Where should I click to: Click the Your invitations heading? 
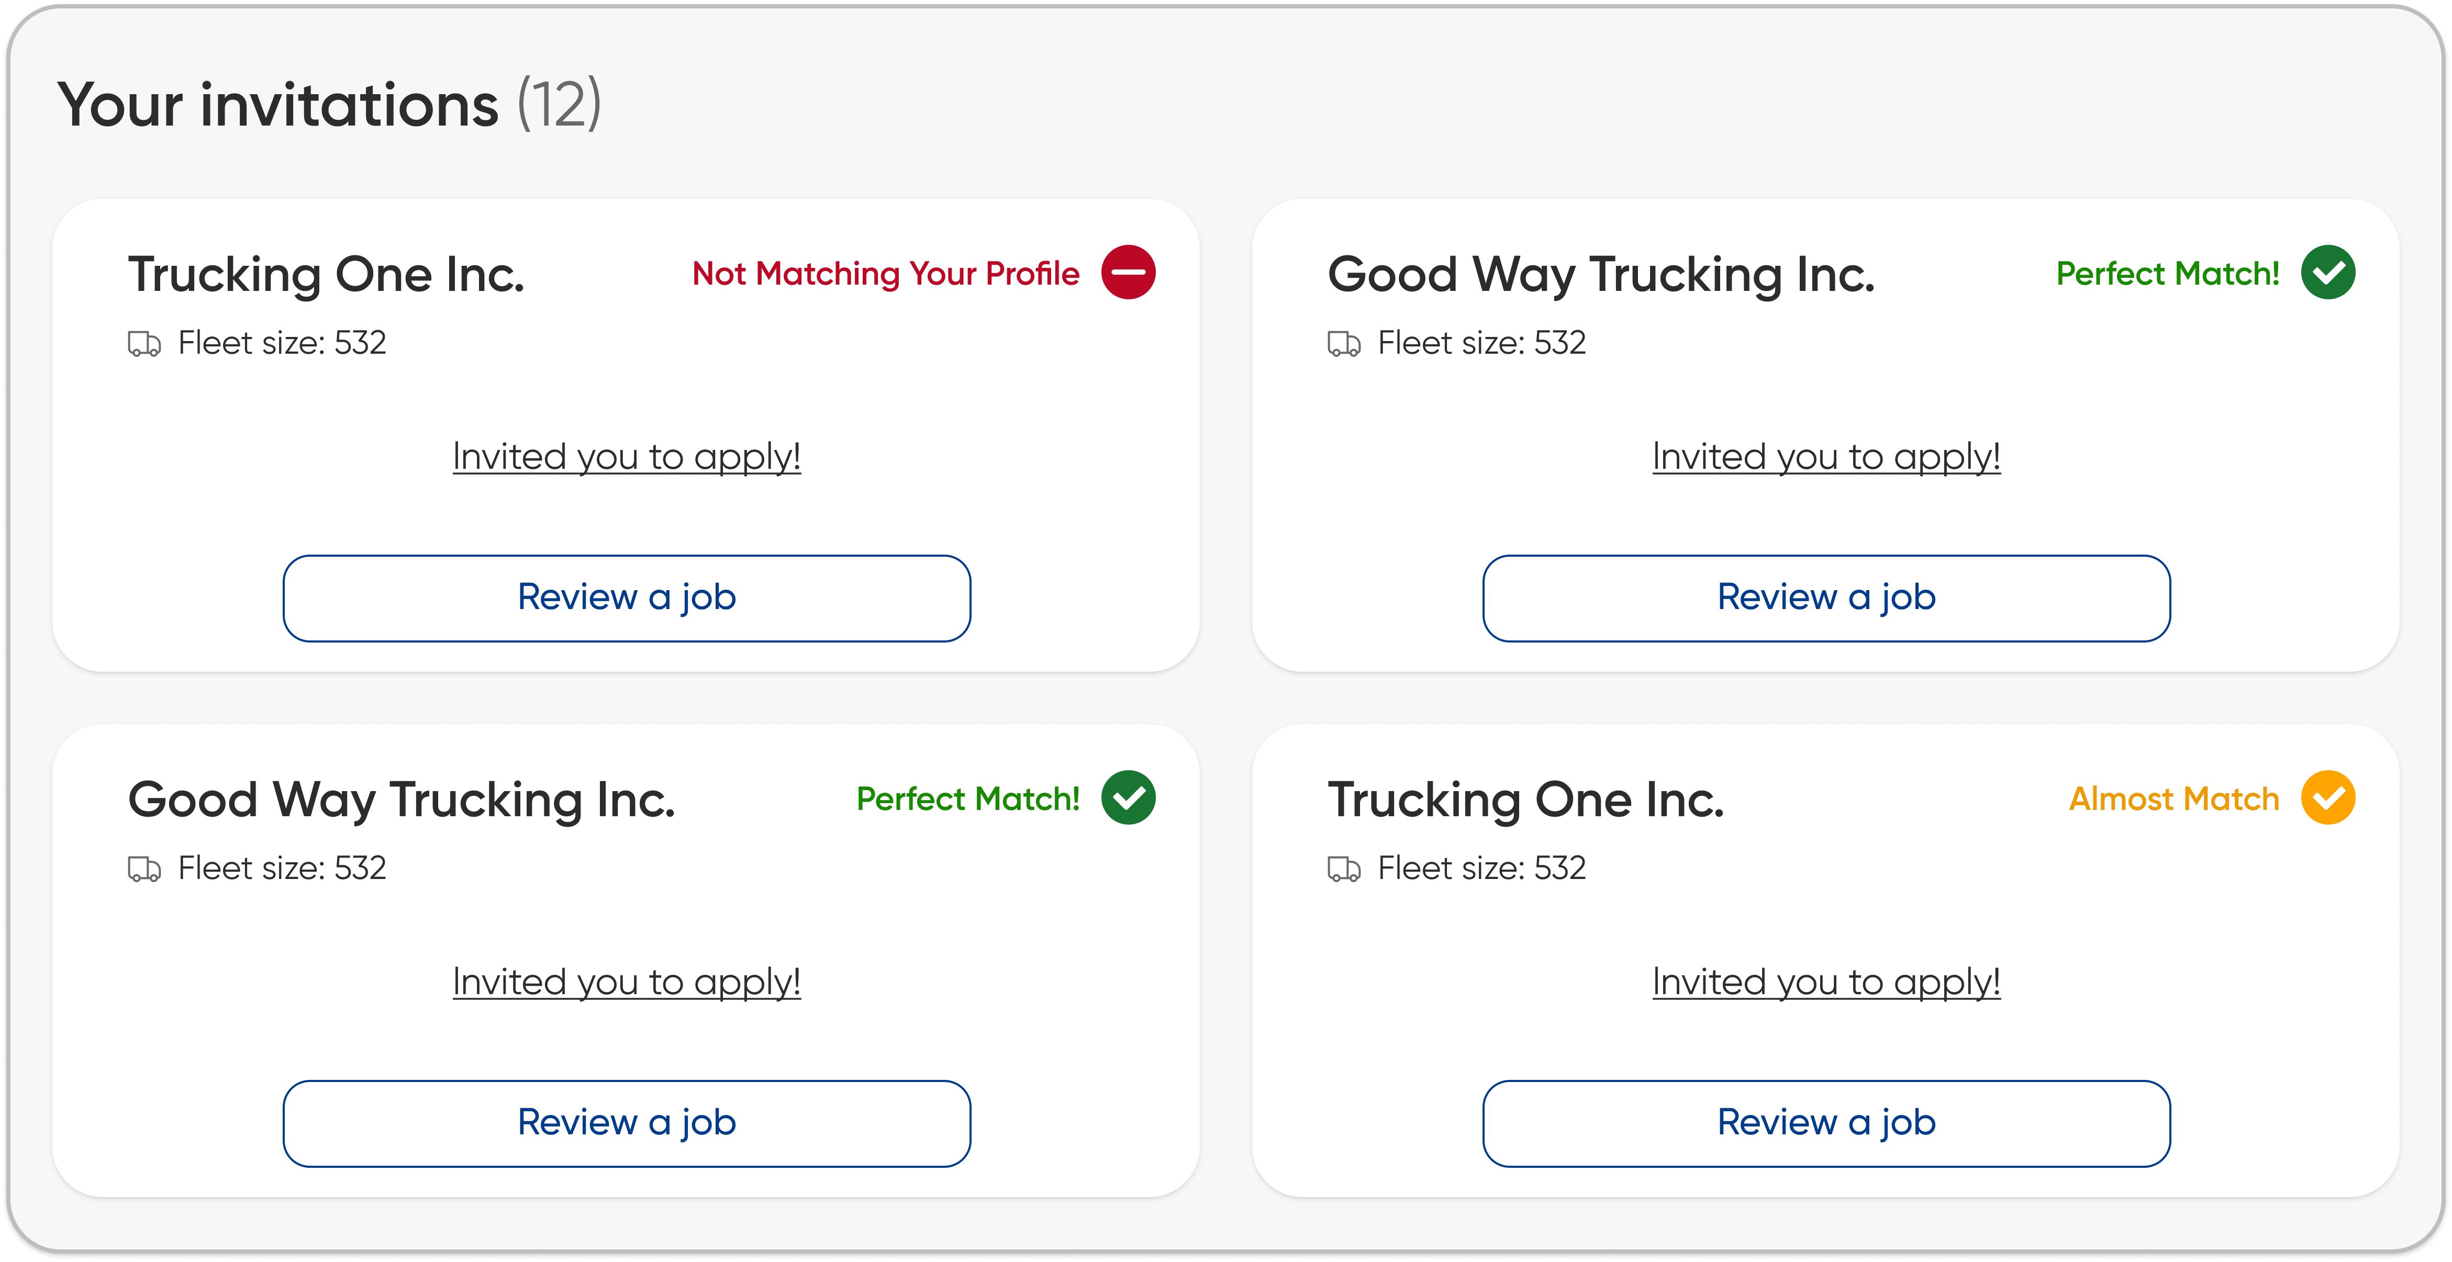278,105
